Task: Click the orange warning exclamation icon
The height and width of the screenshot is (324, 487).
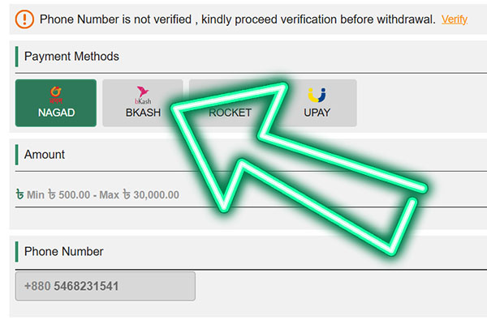Action: [x=25, y=18]
